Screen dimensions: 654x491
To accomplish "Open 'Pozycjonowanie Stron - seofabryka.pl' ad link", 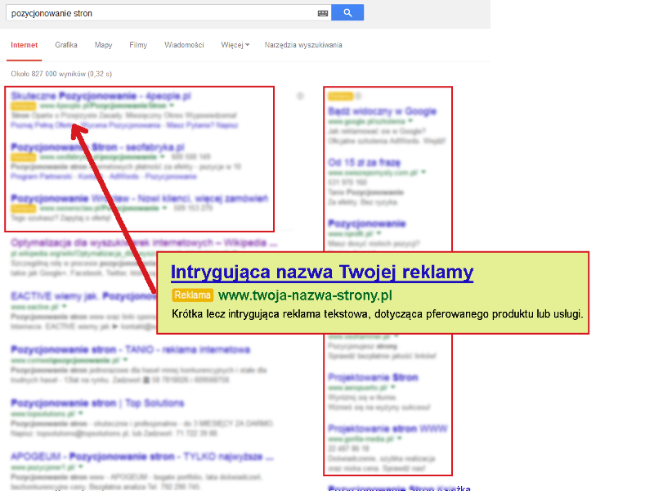I will tap(97, 147).
